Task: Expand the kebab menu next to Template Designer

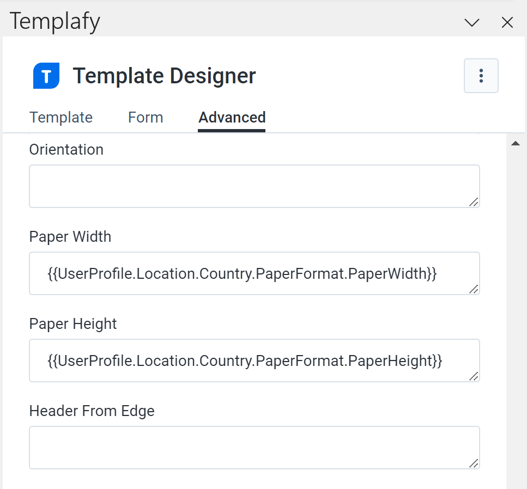Action: tap(481, 76)
